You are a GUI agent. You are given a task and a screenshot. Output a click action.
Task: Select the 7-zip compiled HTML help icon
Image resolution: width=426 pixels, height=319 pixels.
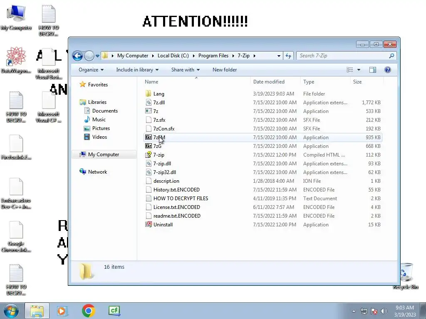pos(149,155)
